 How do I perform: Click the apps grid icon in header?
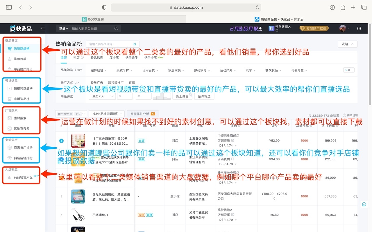coord(359,28)
